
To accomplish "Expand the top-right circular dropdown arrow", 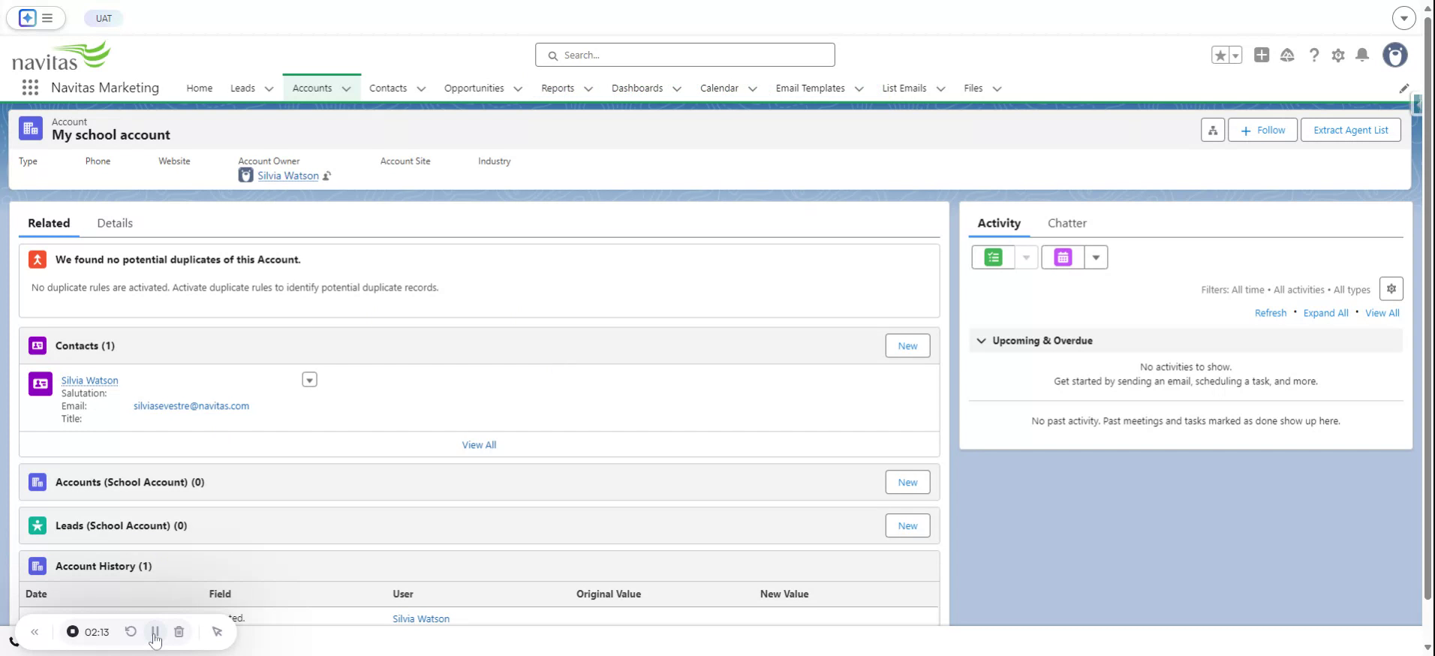I will pos(1403,18).
